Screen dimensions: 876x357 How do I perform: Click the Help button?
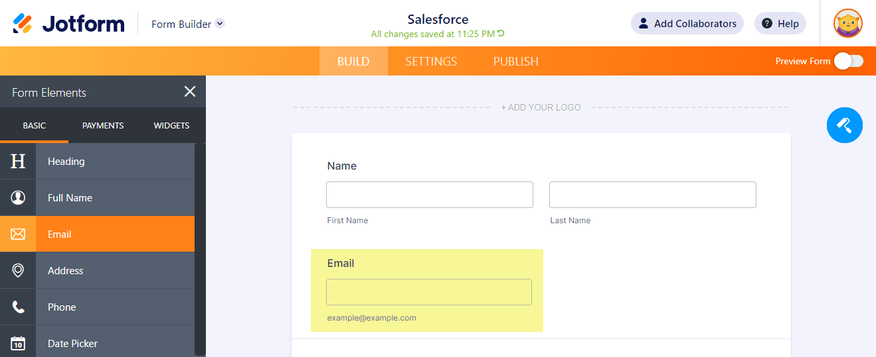coord(780,24)
